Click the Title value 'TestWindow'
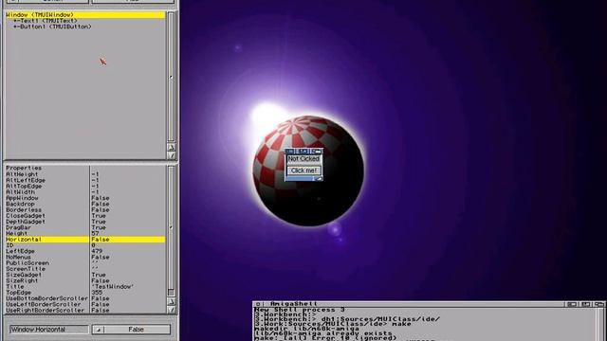 pyautogui.click(x=113, y=287)
